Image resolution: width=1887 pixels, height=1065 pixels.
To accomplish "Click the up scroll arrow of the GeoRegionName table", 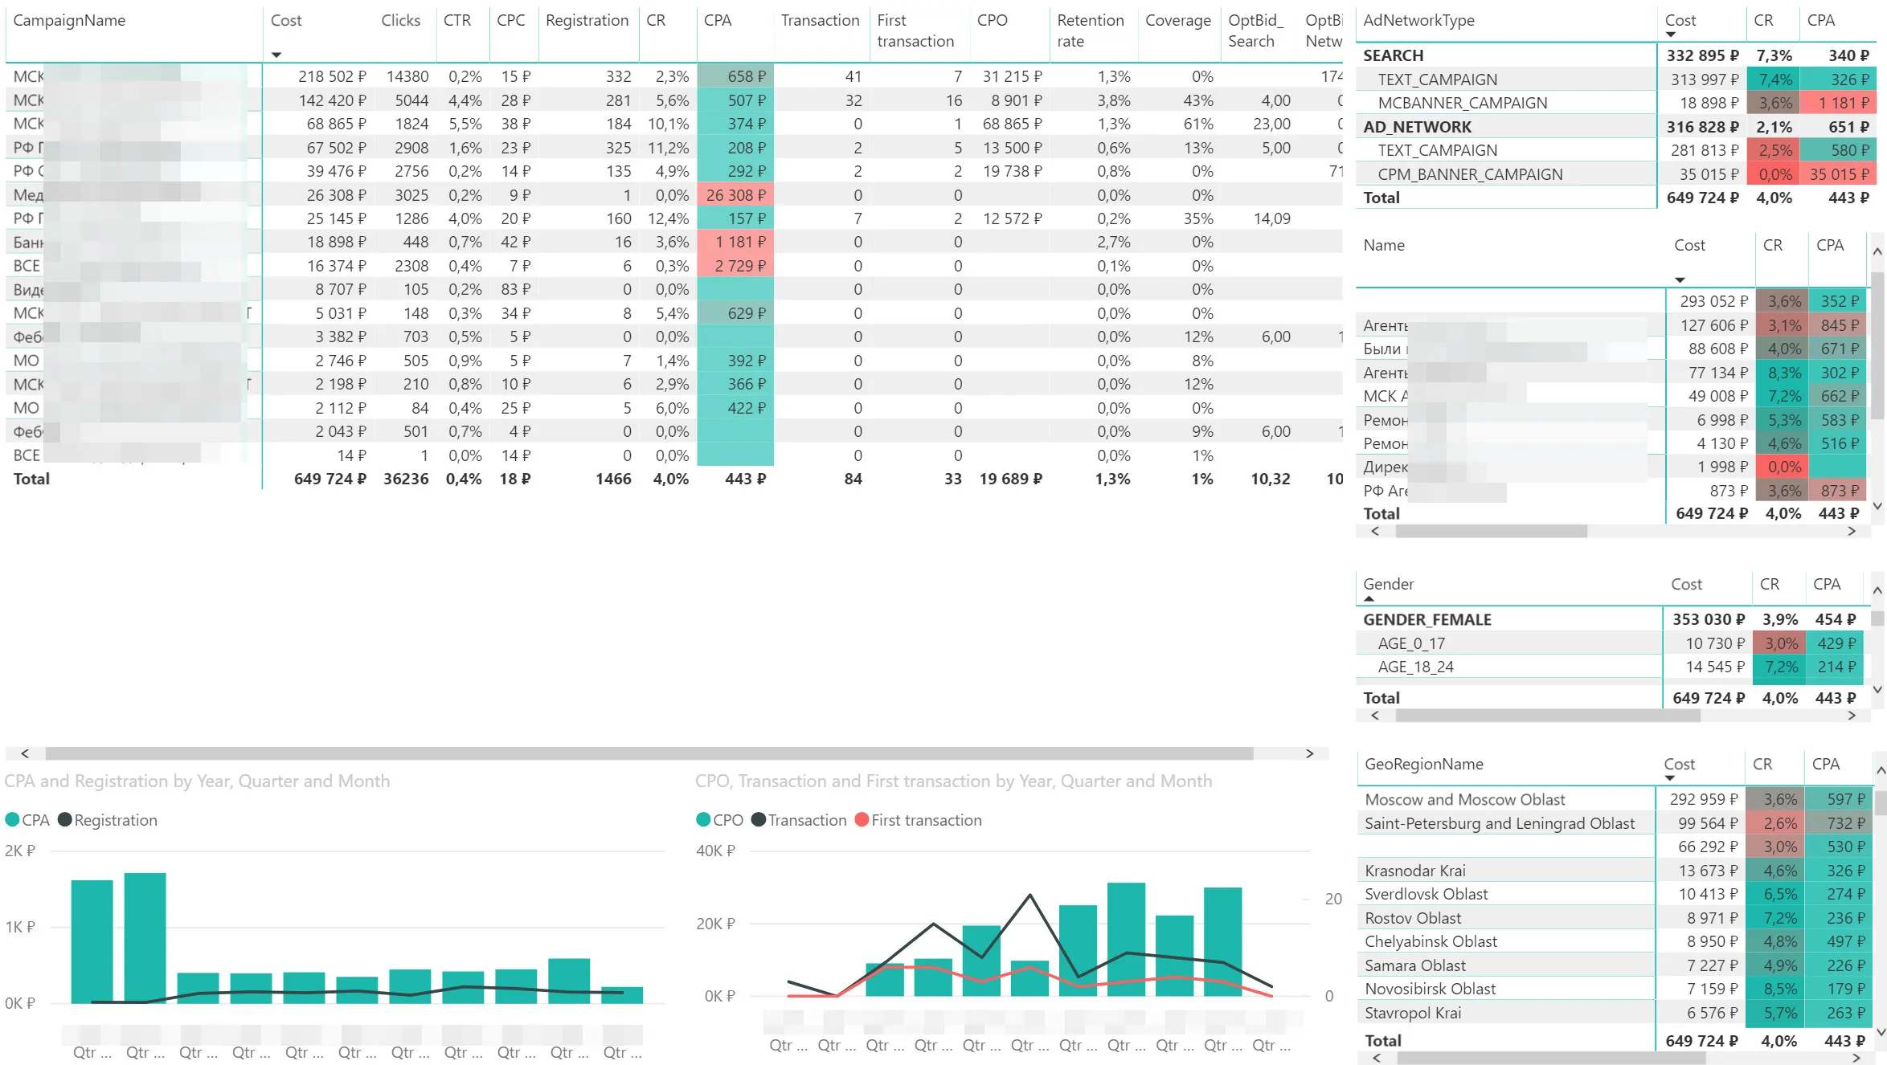I will click(x=1881, y=770).
